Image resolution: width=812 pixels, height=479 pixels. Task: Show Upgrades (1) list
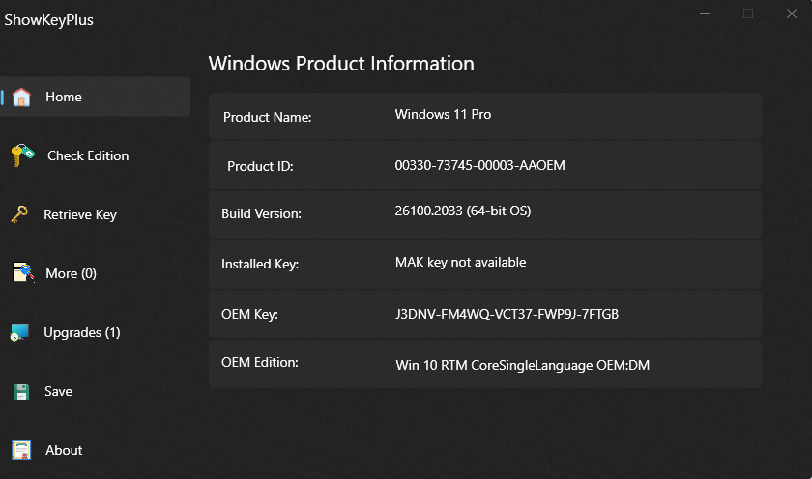[82, 332]
